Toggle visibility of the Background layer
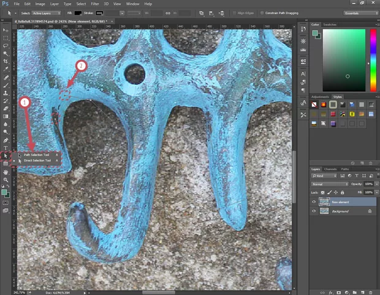 pyautogui.click(x=314, y=211)
